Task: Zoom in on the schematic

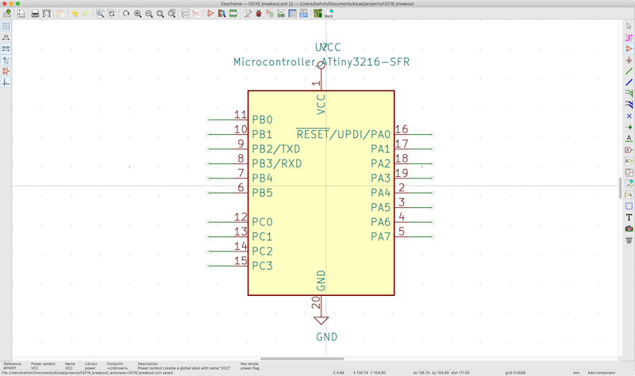Action: pos(137,13)
